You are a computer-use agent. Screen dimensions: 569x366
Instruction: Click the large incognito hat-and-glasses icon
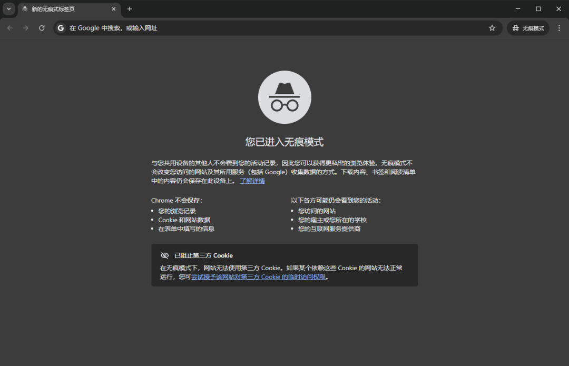click(x=284, y=97)
